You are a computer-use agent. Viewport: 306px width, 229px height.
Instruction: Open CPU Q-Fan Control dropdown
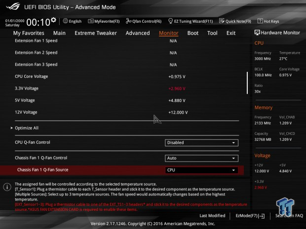201,143
